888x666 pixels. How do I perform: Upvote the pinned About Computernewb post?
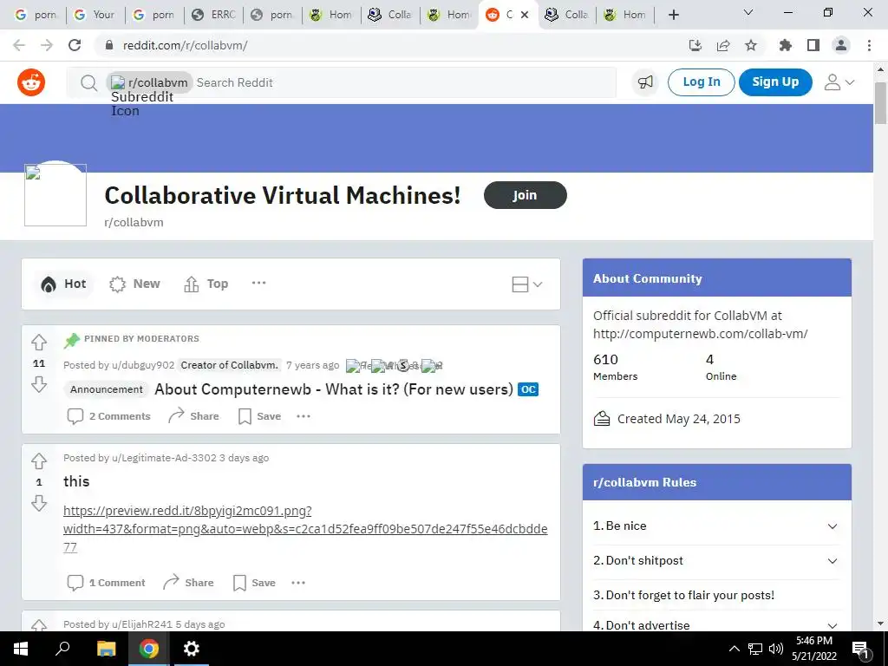click(x=39, y=342)
